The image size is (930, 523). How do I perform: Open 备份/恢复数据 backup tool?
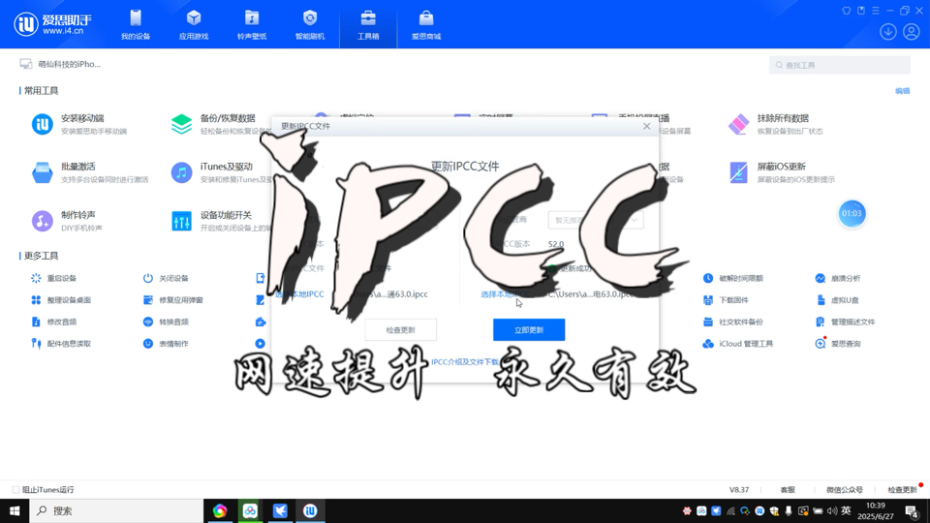click(x=220, y=124)
